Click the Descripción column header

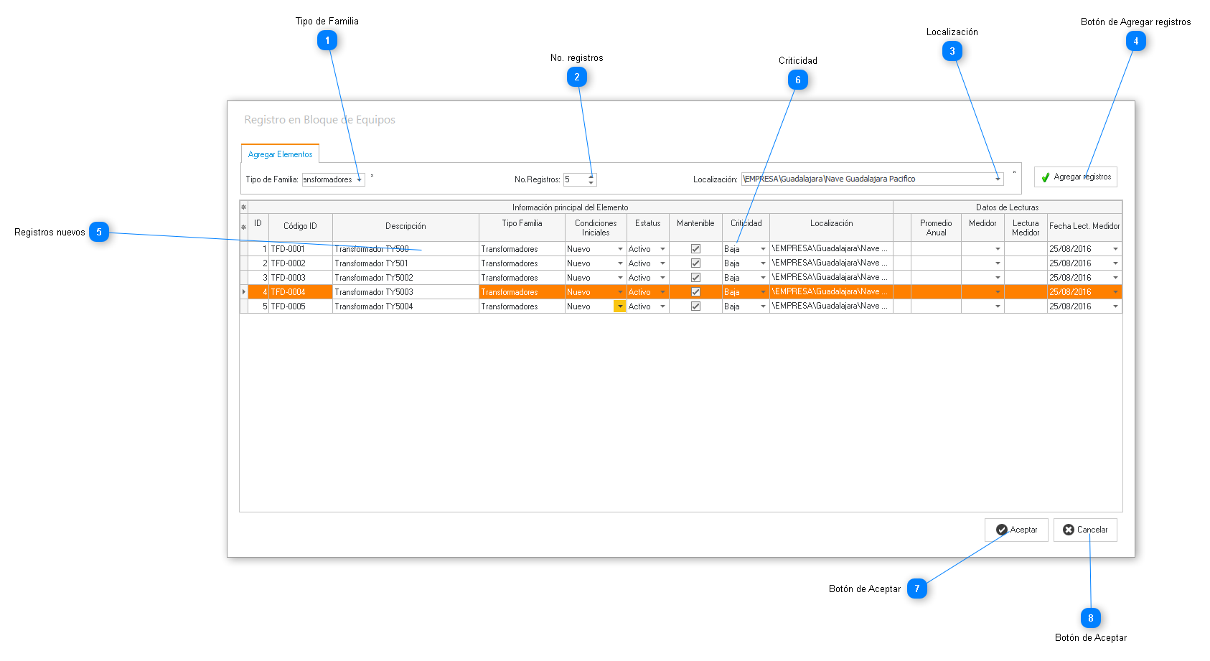point(405,226)
